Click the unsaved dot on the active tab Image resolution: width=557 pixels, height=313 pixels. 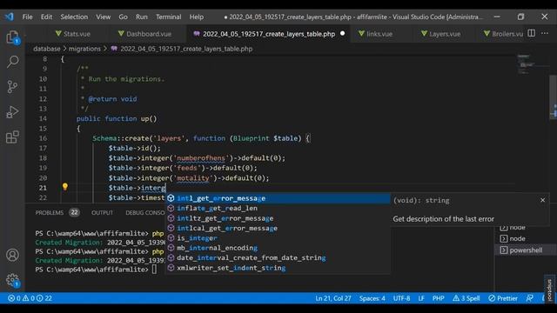tap(342, 33)
